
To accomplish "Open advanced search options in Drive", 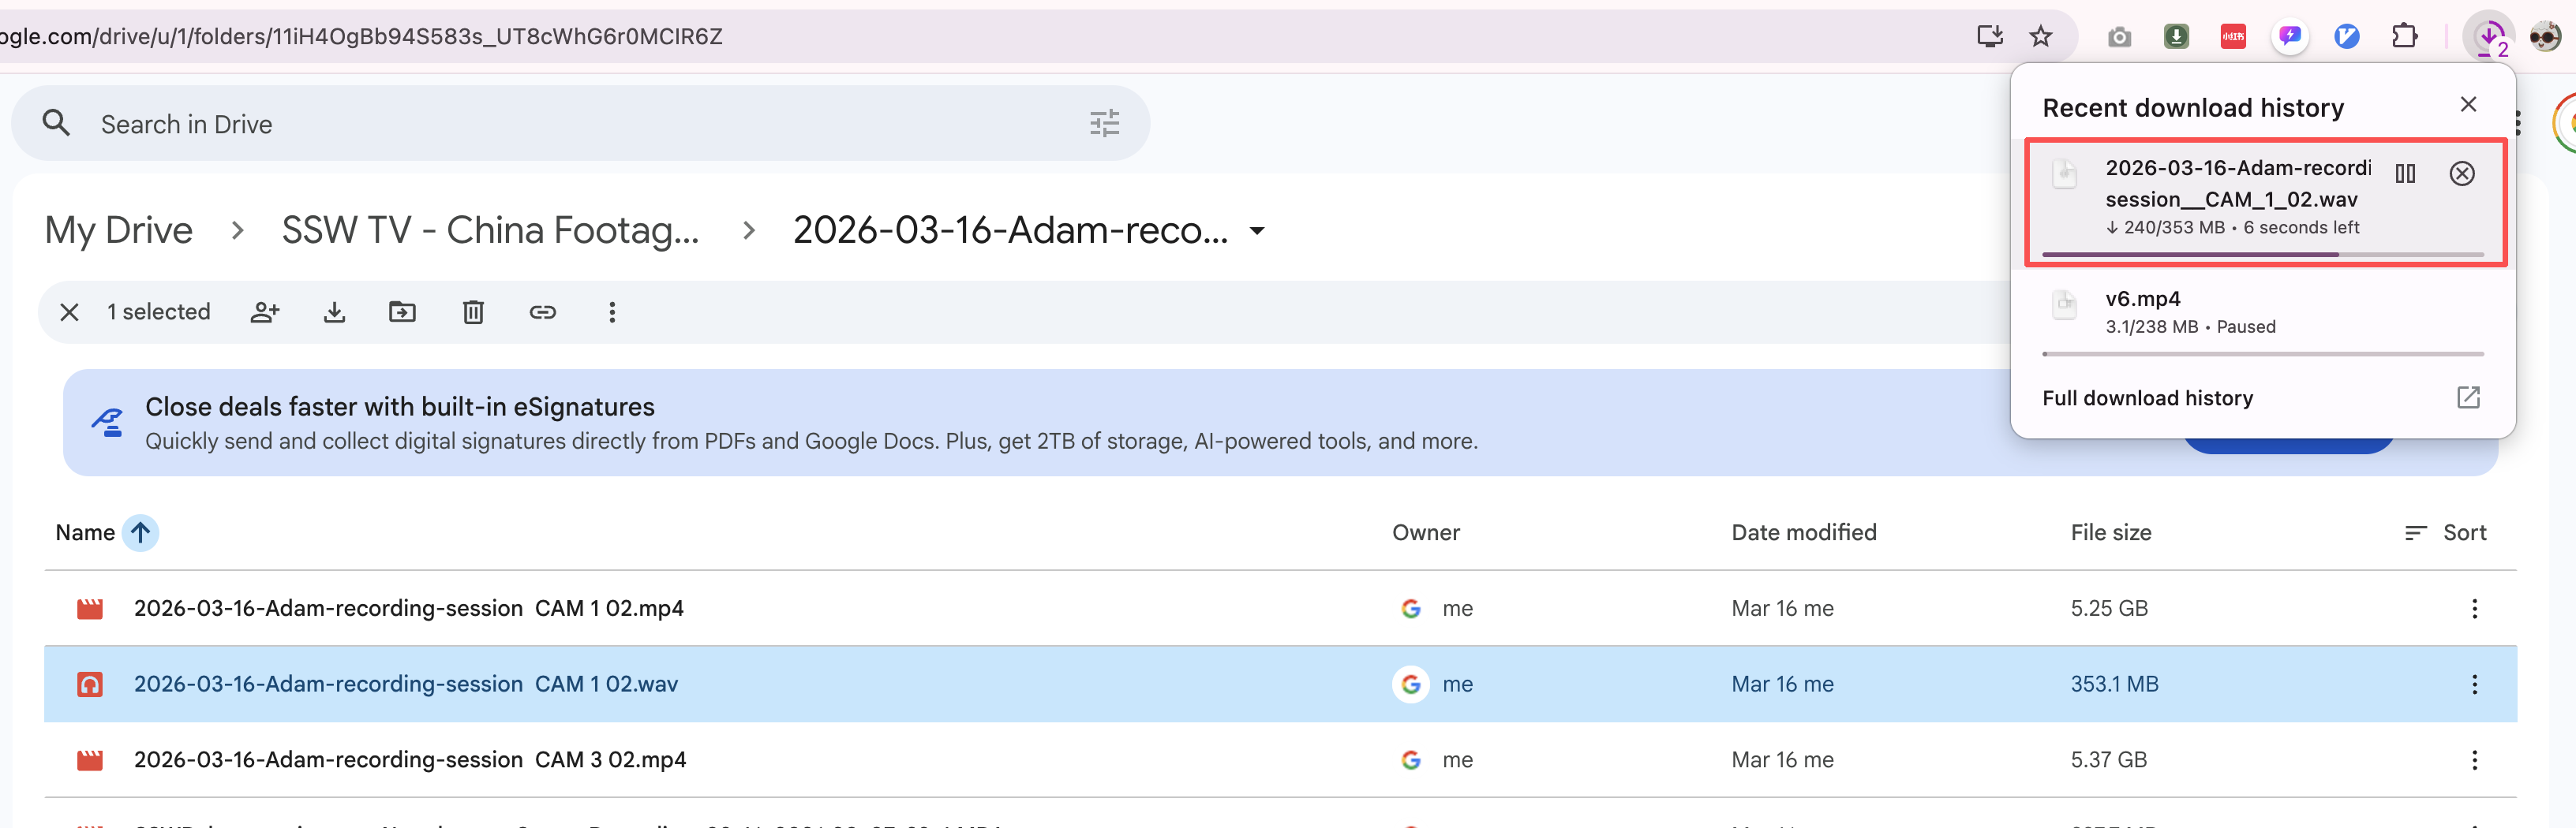I will (x=1104, y=123).
